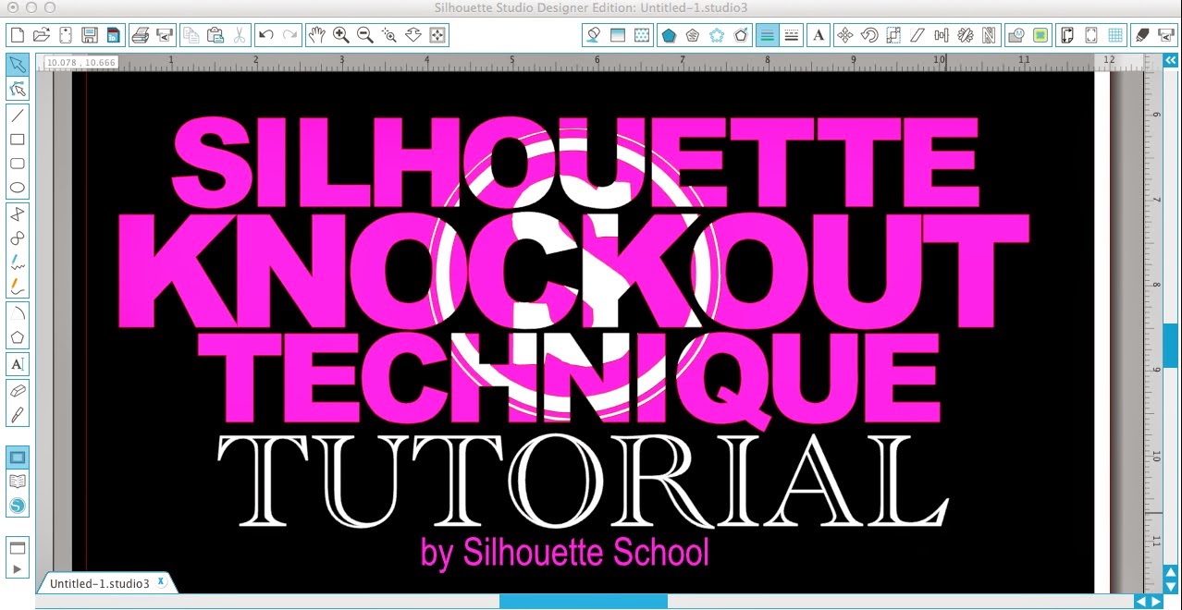Open the Library panel from the sidebar
The width and height of the screenshot is (1182, 610).
[x=17, y=479]
